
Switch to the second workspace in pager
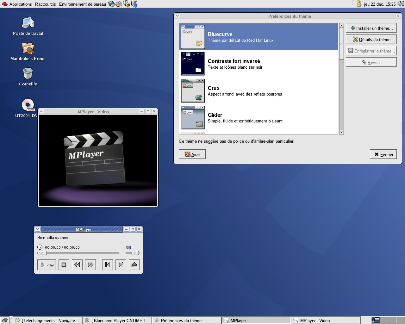pos(384,320)
